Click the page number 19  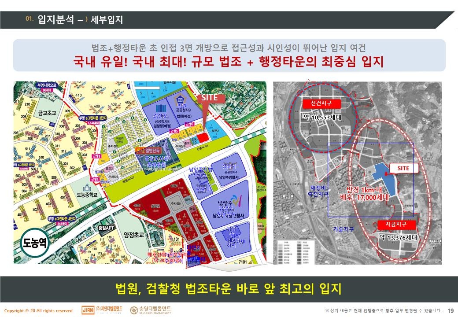click(450, 310)
